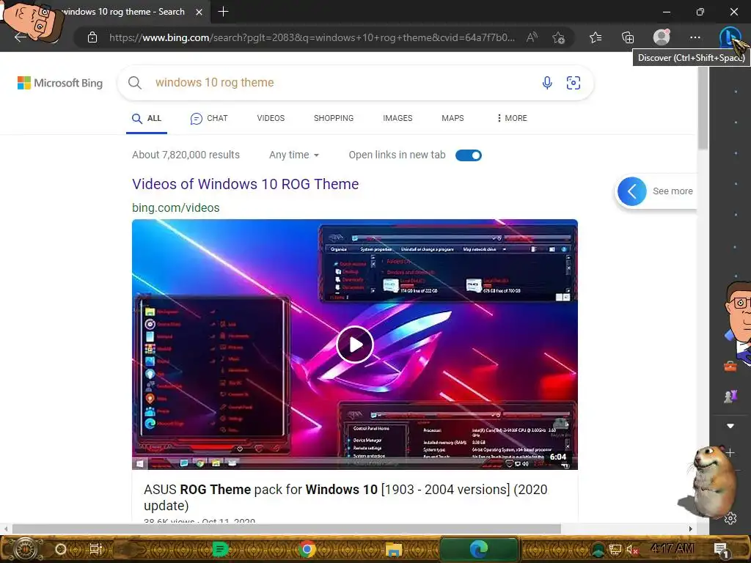Switch to the SHOPPING tab

(334, 118)
